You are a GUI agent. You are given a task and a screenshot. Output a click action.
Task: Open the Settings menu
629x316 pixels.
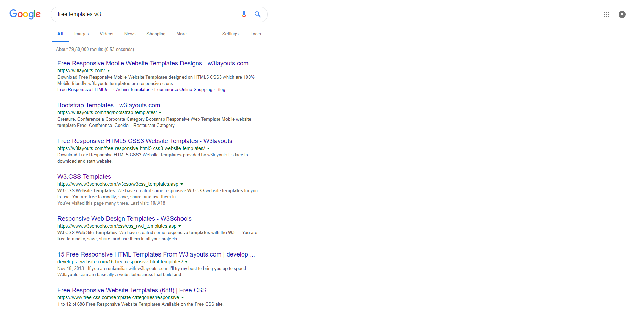[230, 34]
